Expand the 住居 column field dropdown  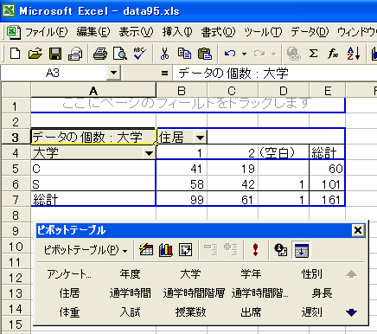[200, 138]
